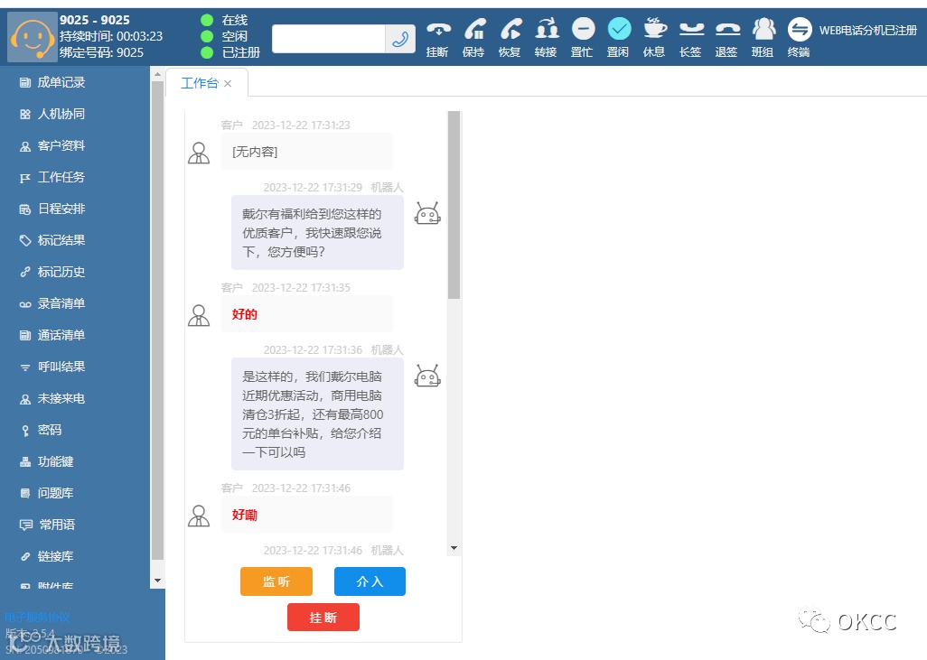The height and width of the screenshot is (660, 927).
Task: Click the 保持 hold call icon
Action: pyautogui.click(x=474, y=30)
